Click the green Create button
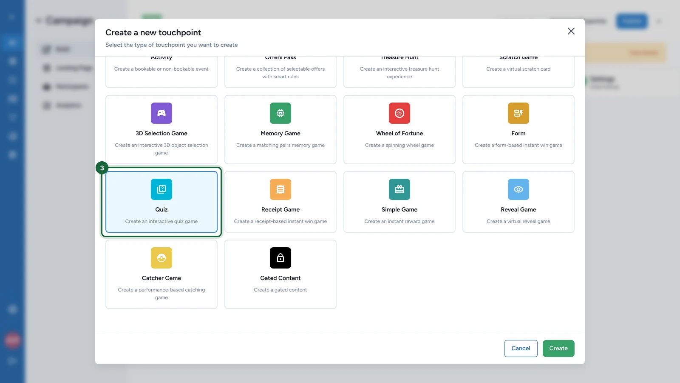The image size is (680, 383). tap(558, 348)
